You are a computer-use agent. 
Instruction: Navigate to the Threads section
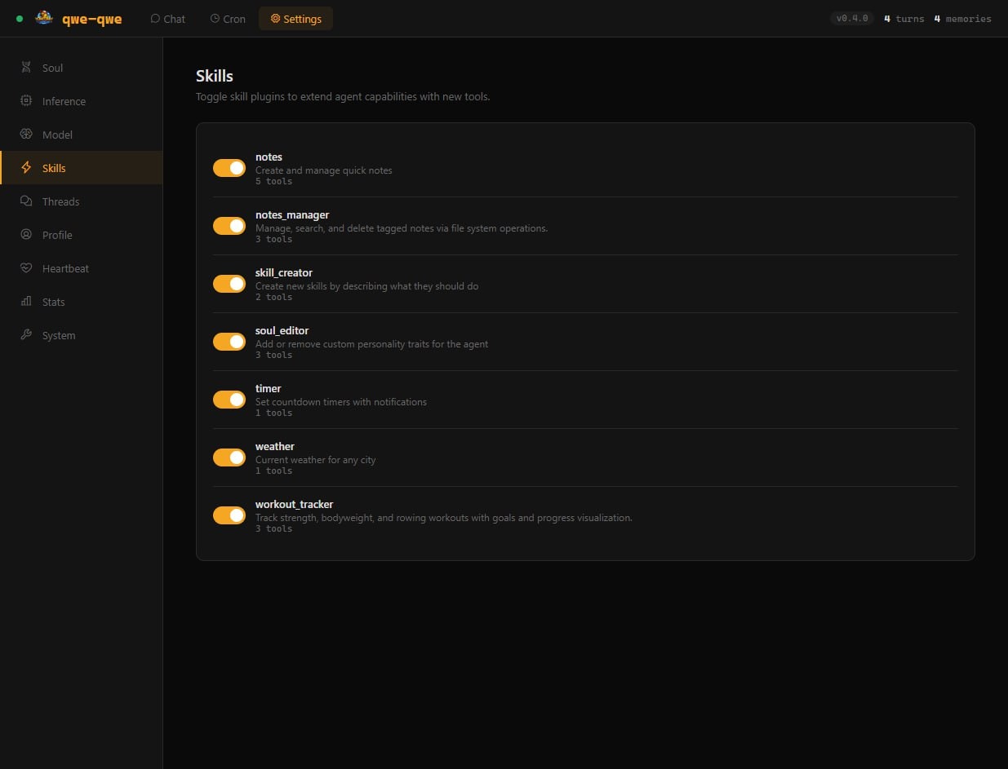coord(61,201)
